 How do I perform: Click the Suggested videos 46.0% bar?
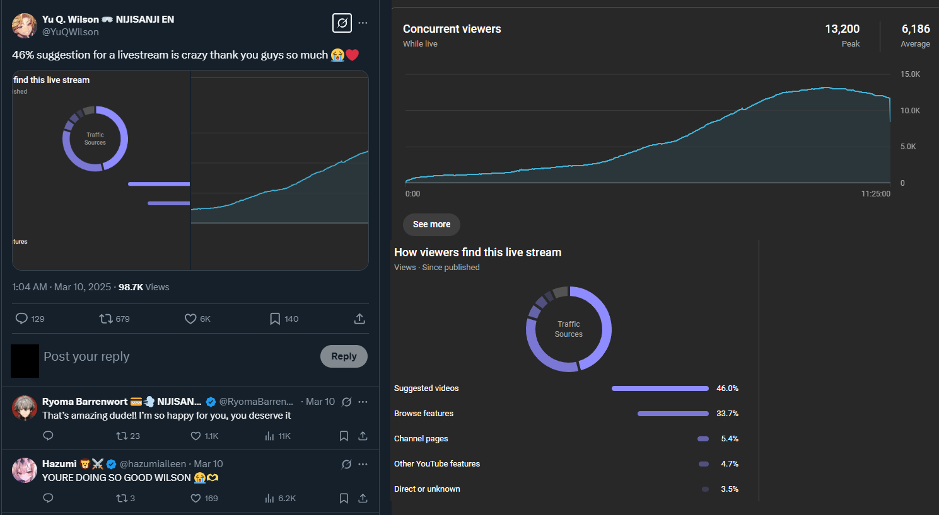(x=660, y=388)
